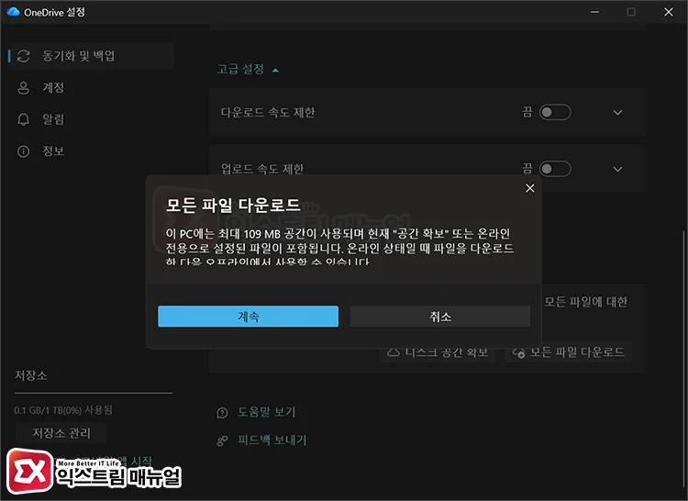The width and height of the screenshot is (688, 501).
Task: Click the sync arrows icon in sidebar
Action: pyautogui.click(x=23, y=56)
